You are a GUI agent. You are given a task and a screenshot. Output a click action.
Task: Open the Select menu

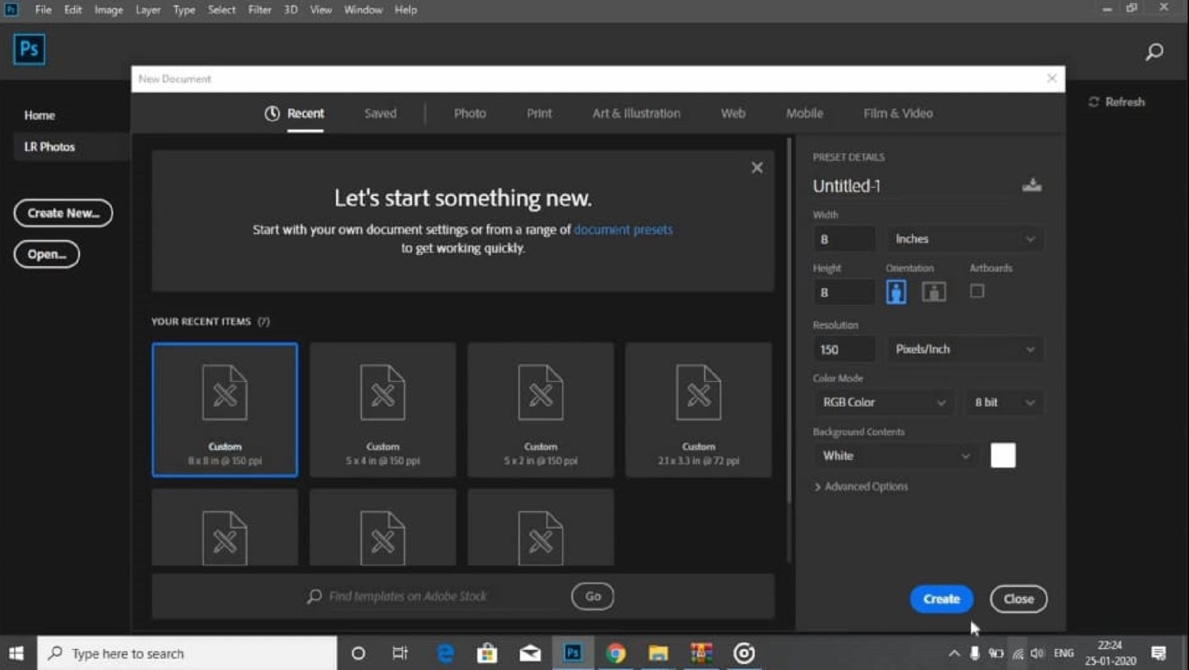click(221, 10)
